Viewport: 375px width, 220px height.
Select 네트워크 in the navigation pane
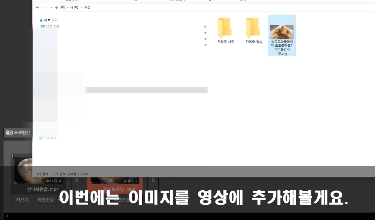click(48, 138)
